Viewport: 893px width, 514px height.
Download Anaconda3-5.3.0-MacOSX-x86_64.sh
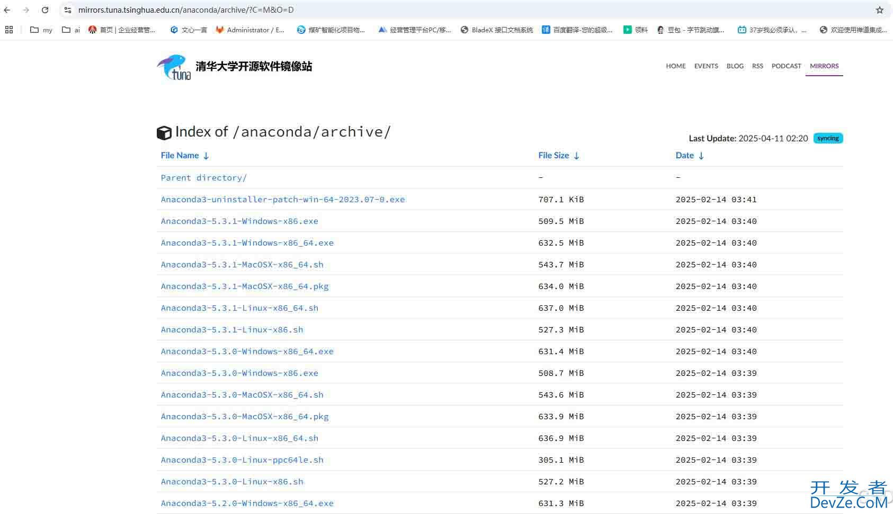242,395
